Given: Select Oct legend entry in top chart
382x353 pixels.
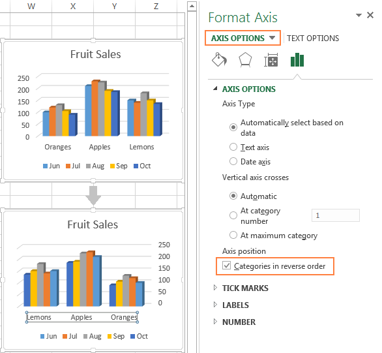Looking at the screenshot, I should tap(142, 166).
